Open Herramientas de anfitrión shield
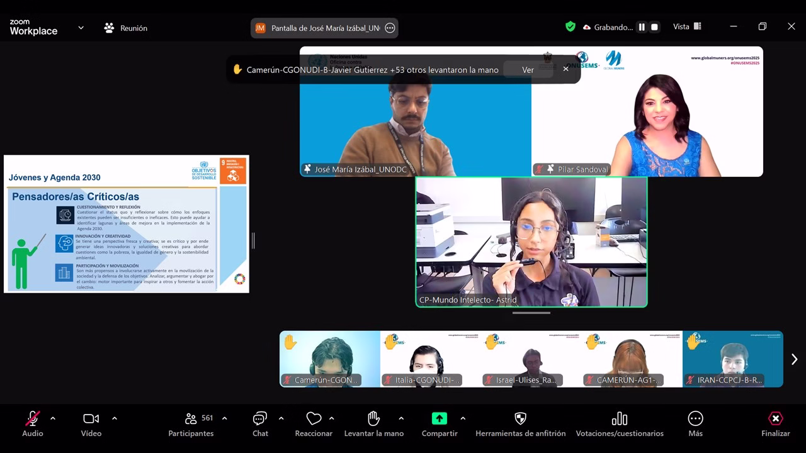This screenshot has width=806, height=453. (x=520, y=419)
